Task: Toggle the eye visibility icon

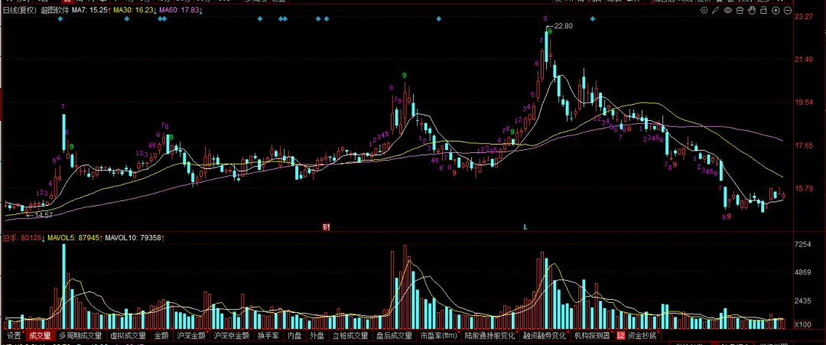Action: pos(728,10)
